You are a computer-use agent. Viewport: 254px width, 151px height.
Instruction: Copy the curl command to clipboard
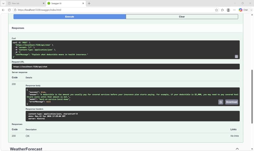point(236,57)
